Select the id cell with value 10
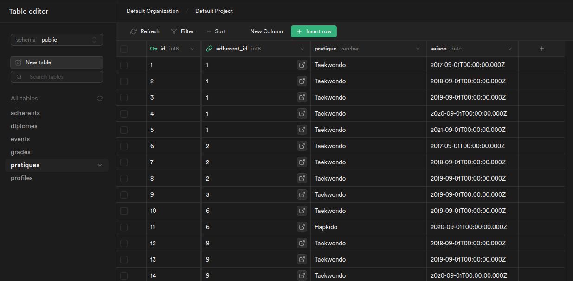The height and width of the screenshot is (281, 573). pos(174,211)
